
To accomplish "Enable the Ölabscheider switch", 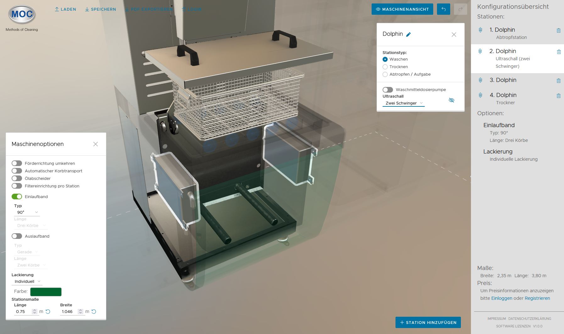I will (x=17, y=178).
